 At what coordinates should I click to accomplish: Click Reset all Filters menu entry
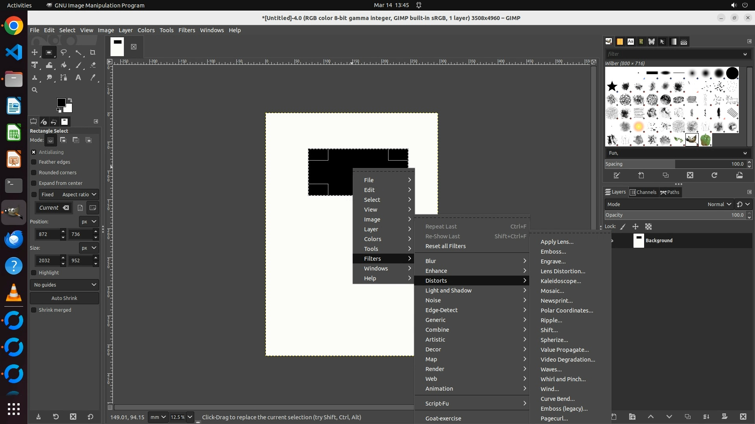pyautogui.click(x=446, y=246)
